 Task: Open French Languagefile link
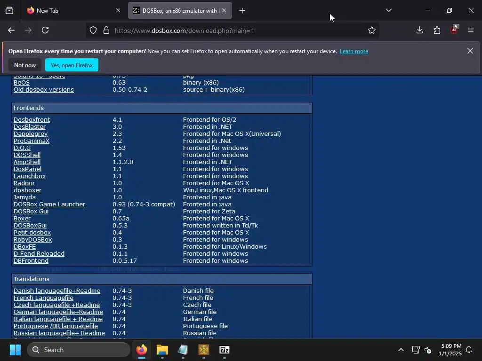click(x=43, y=298)
